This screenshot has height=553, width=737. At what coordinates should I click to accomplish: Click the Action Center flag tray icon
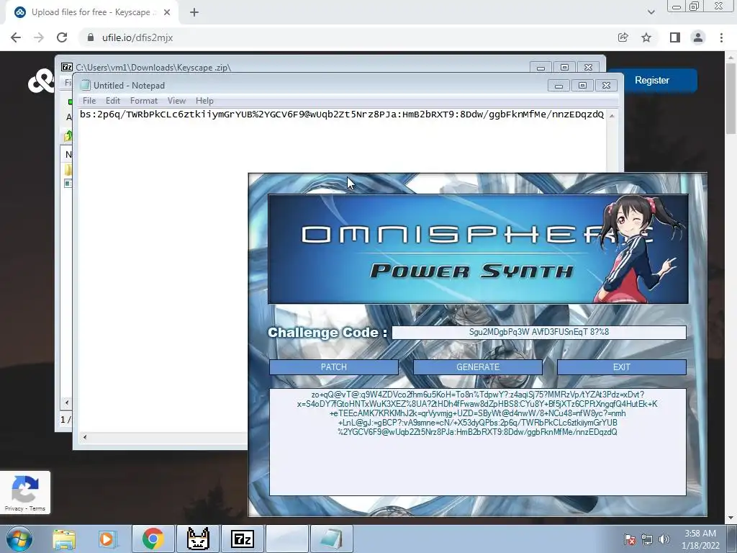pos(630,539)
